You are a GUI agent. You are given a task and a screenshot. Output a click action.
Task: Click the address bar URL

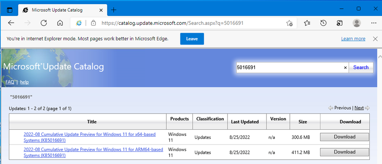(x=172, y=23)
